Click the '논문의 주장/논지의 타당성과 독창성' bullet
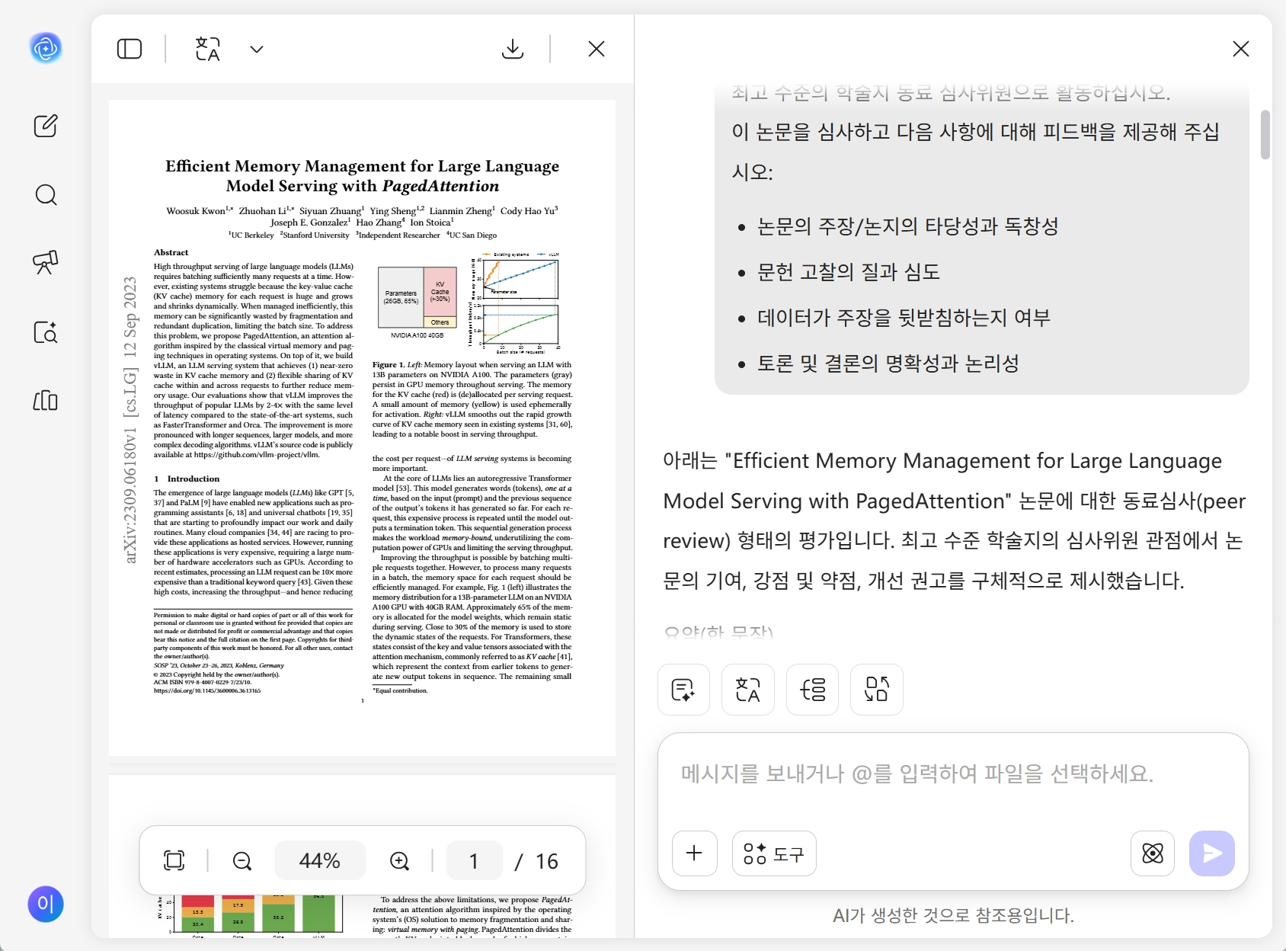 (908, 226)
